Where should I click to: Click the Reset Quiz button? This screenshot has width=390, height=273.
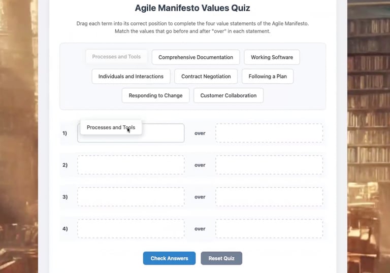[221, 258]
